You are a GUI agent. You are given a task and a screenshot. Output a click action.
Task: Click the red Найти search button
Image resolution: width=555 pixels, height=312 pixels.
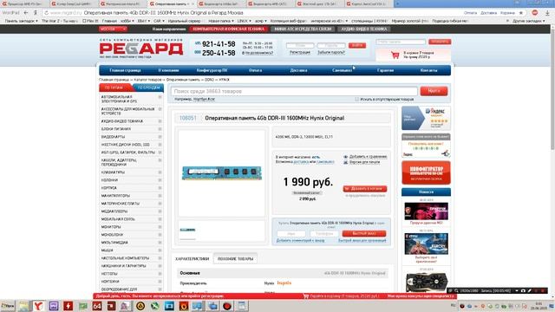tap(434, 91)
